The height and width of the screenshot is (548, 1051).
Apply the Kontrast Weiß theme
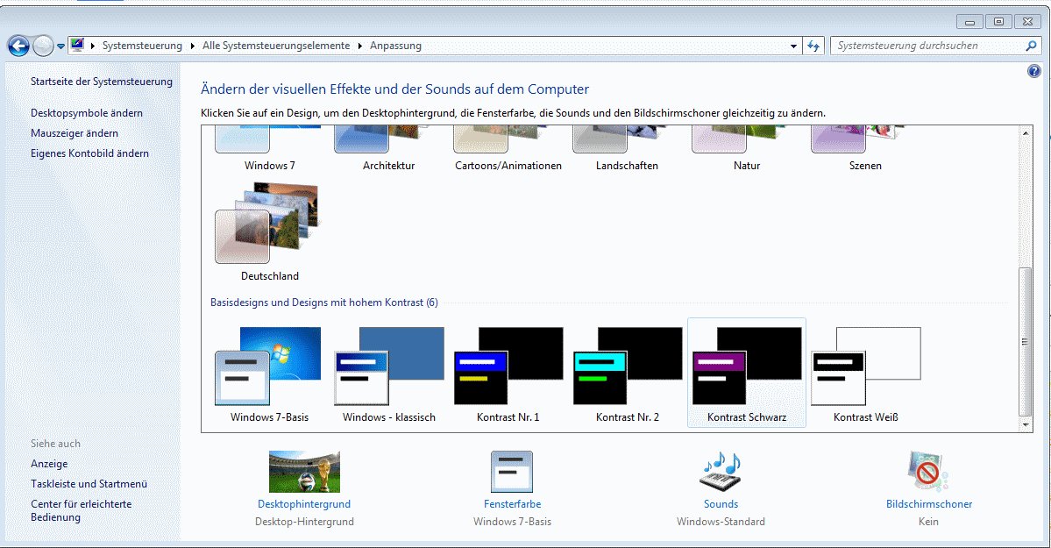(866, 374)
